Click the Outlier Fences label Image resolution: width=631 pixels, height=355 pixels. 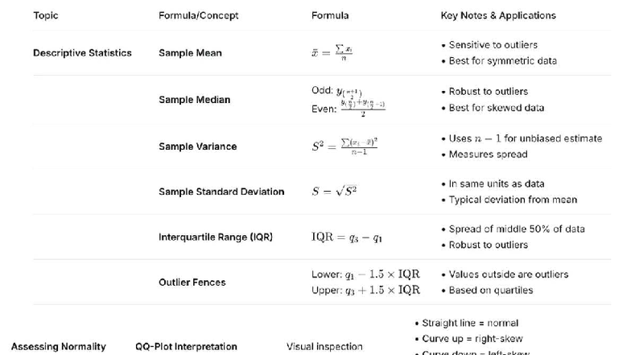(x=192, y=283)
